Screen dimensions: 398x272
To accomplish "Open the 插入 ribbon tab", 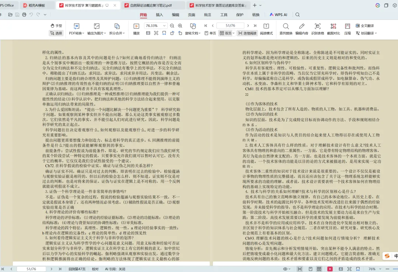I will pos(160,15).
